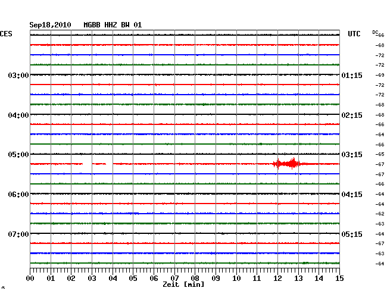This screenshot has width=387, height=294.
Task: Click the 04:15 UTC time label
Action: tap(352, 195)
